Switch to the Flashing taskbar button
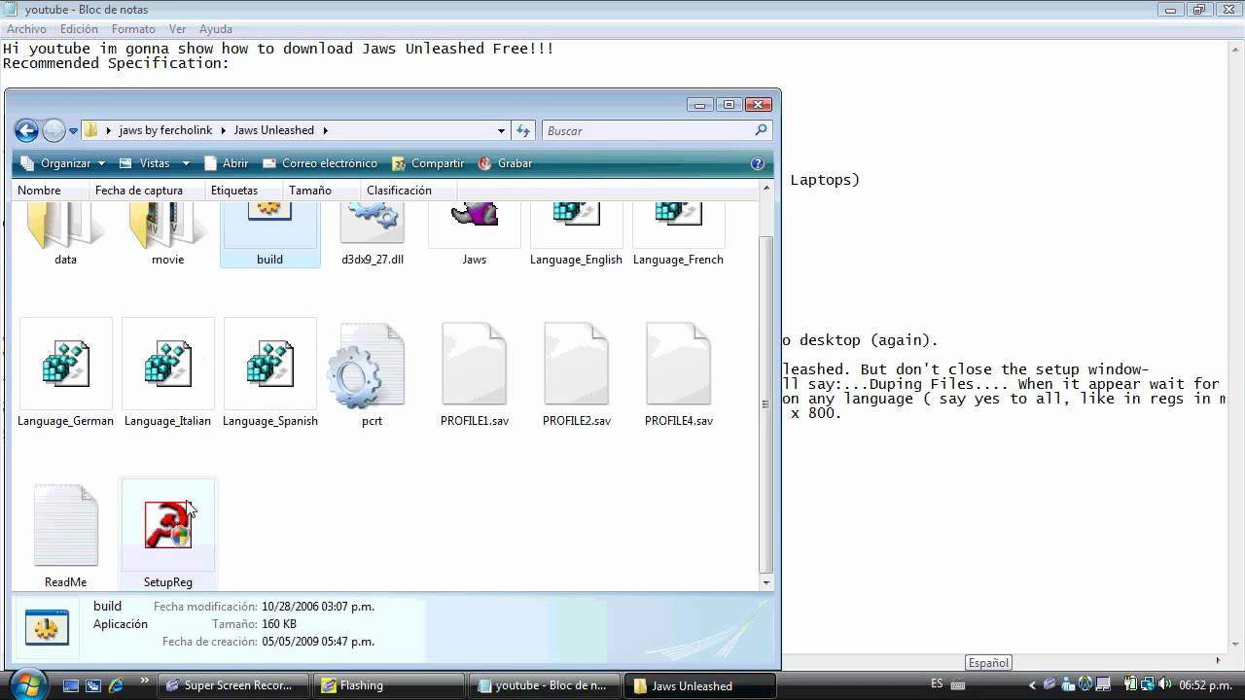Image resolution: width=1245 pixels, height=700 pixels. [389, 685]
